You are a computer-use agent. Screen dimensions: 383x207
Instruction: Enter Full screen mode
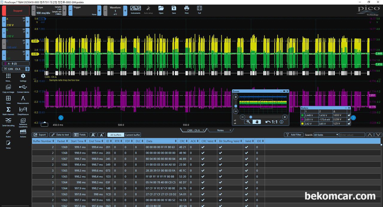(200, 8)
